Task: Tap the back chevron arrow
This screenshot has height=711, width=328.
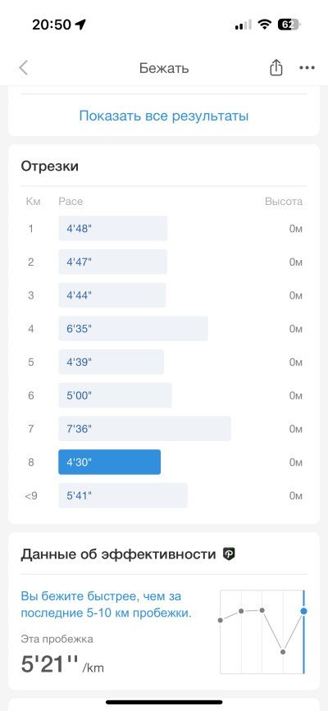Action: (x=24, y=68)
